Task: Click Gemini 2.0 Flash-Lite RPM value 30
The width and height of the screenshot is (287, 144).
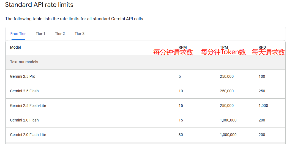Action: [x=181, y=135]
